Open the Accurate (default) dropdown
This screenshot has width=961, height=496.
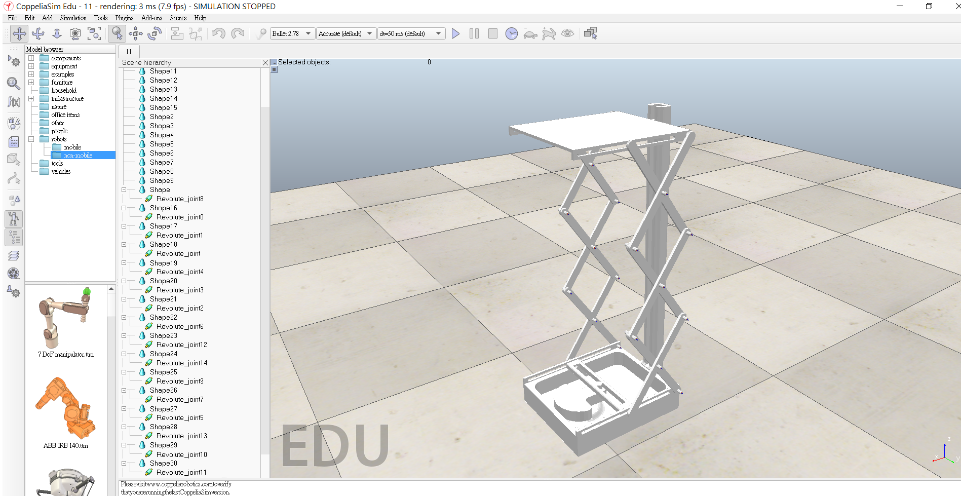[x=347, y=33]
